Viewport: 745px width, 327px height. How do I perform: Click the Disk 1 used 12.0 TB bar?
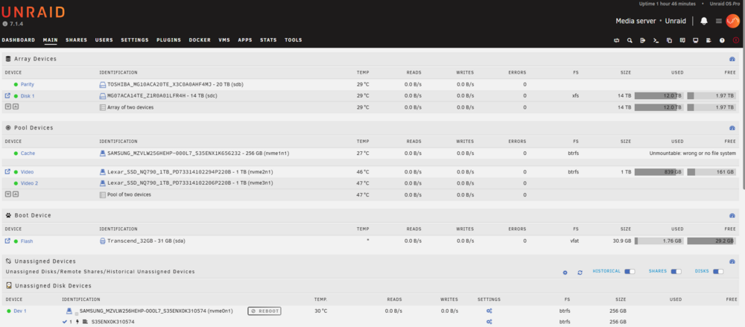click(659, 96)
